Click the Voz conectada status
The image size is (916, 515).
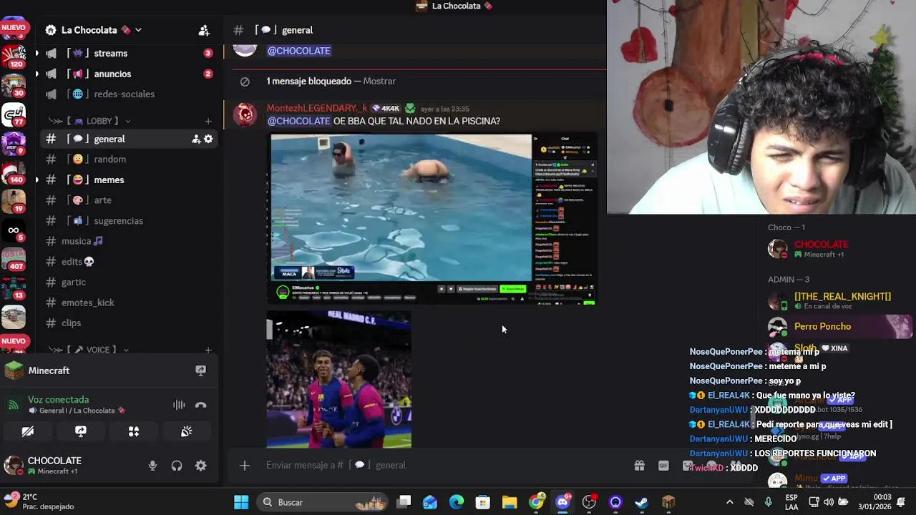click(x=59, y=400)
